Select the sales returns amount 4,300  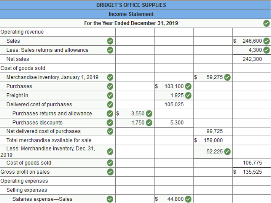[255, 50]
